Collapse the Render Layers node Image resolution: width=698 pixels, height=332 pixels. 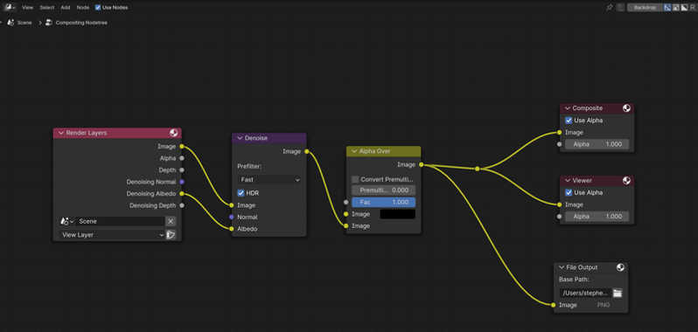pyautogui.click(x=61, y=133)
